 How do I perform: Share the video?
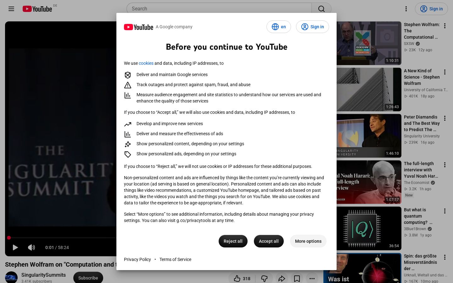(x=282, y=278)
